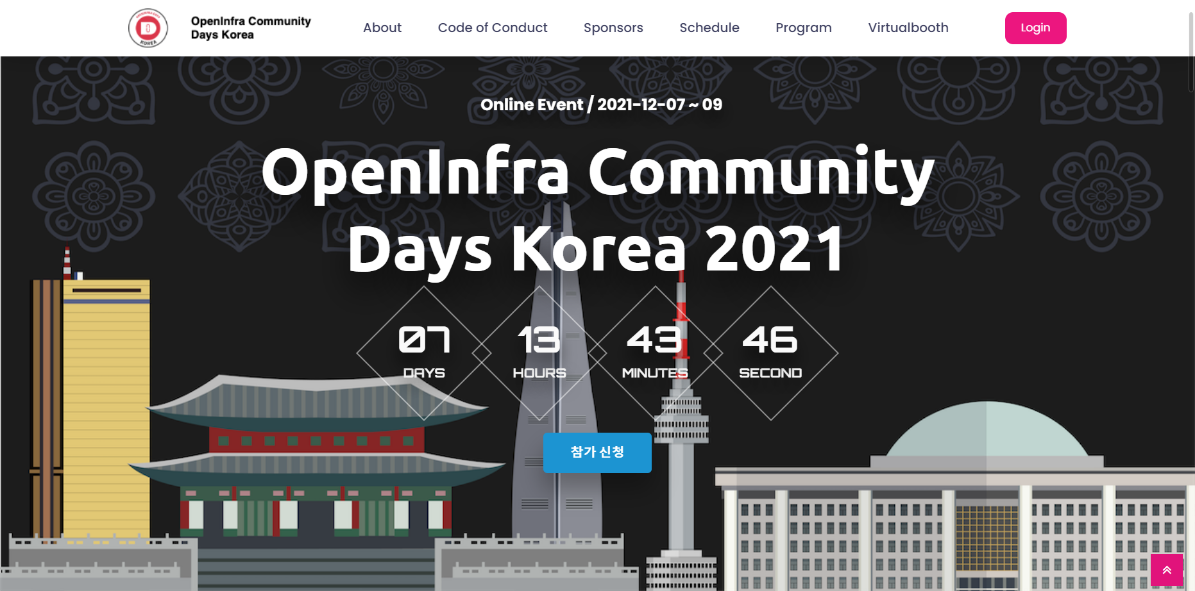The width and height of the screenshot is (1195, 591).
Task: Click the DAYS countdown diamond
Action: [x=424, y=353]
